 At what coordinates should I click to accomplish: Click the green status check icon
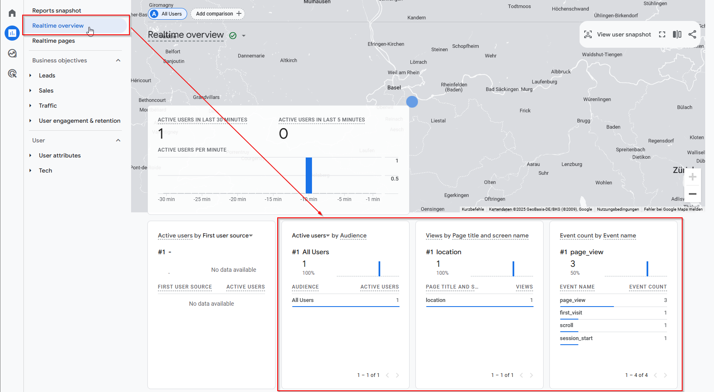(233, 36)
